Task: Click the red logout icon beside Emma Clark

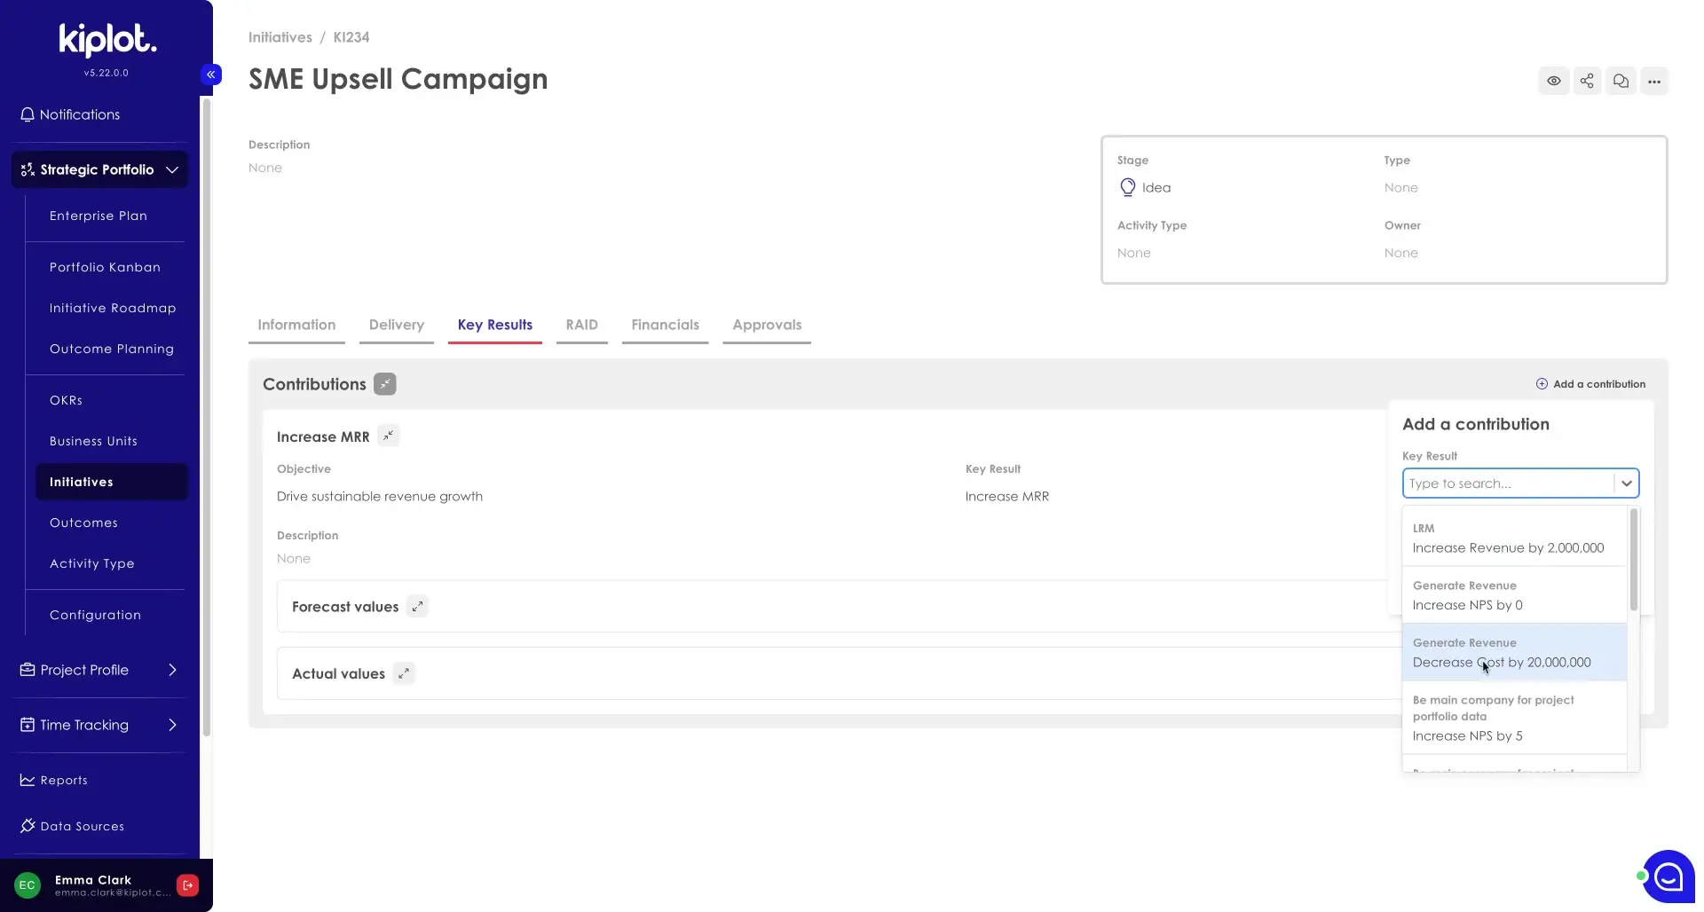Action: pos(187,884)
